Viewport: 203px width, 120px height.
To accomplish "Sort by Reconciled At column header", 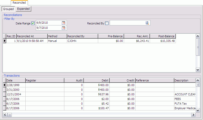I will tap(32, 36).
